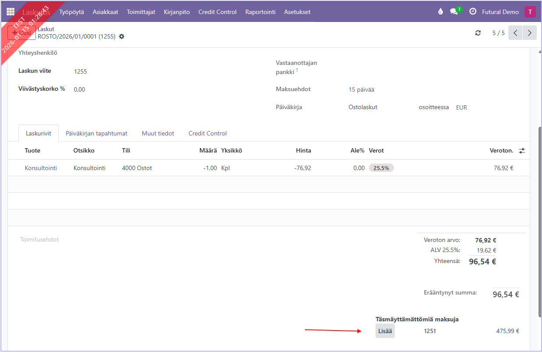Click the 25.5% tax tag
The width and height of the screenshot is (542, 352).
coord(381,168)
